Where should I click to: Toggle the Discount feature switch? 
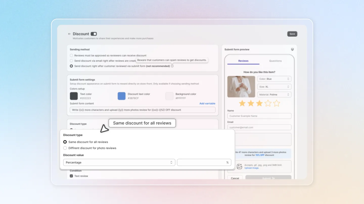[94, 34]
